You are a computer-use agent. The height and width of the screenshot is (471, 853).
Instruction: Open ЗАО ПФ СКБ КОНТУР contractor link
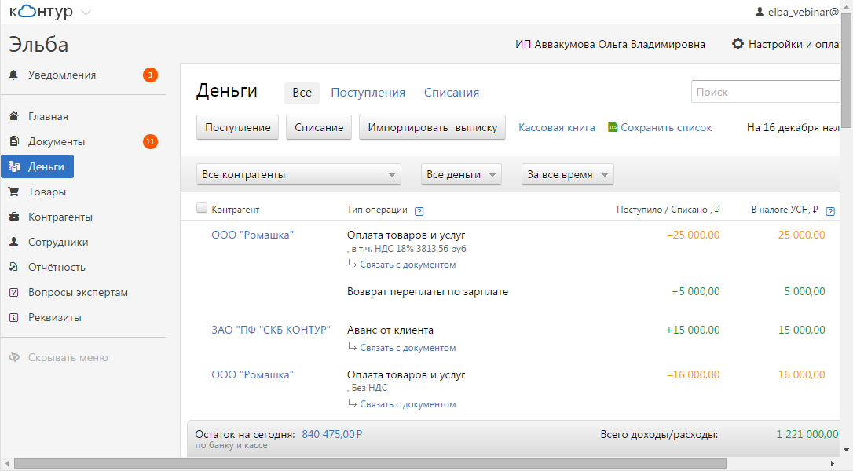pos(271,330)
